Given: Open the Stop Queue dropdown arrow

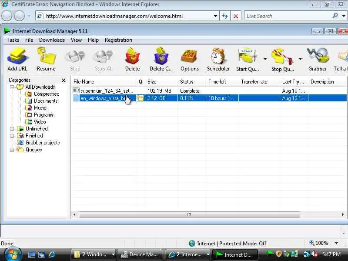Looking at the screenshot, I should (x=300, y=59).
